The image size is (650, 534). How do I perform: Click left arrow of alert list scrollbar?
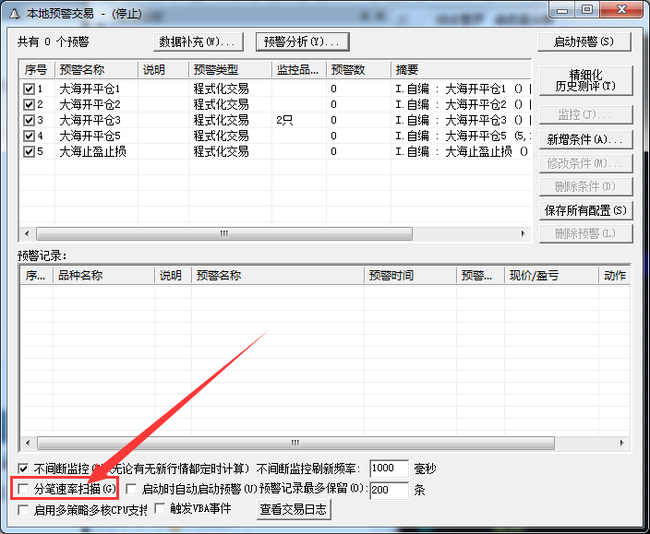pos(28,233)
